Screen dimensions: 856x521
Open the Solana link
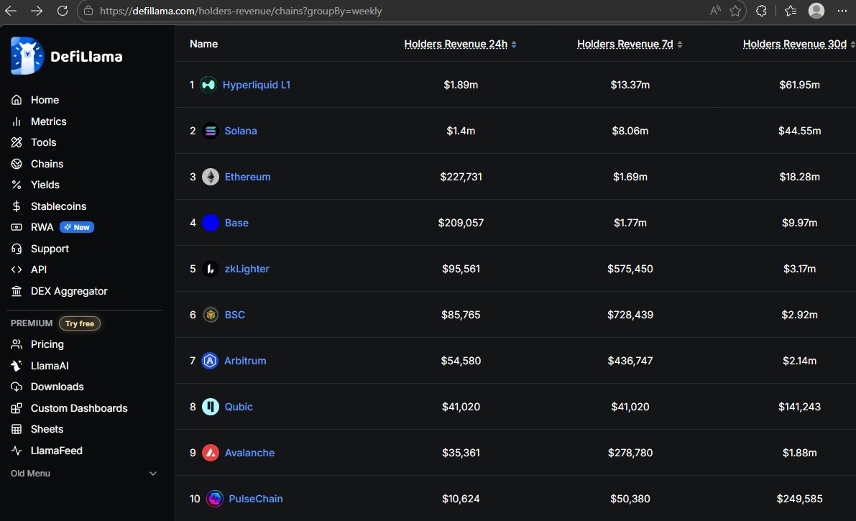241,131
